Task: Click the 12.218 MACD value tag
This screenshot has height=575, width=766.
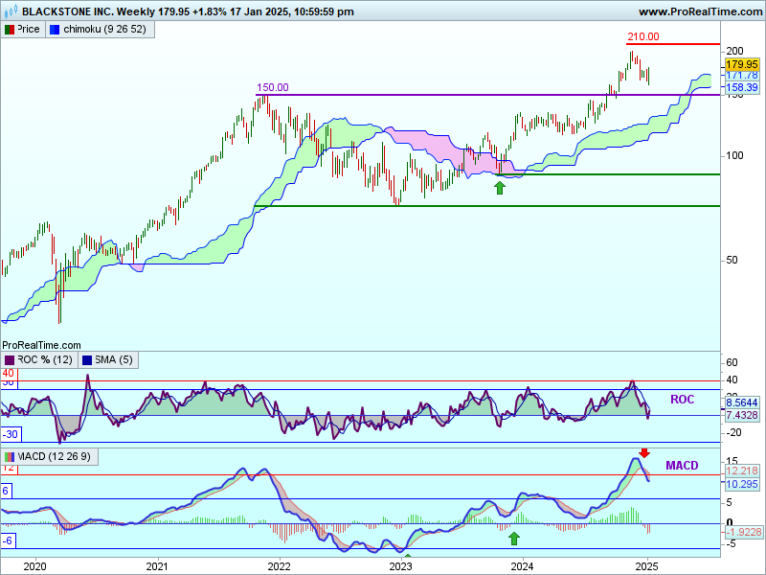Action: (x=742, y=471)
